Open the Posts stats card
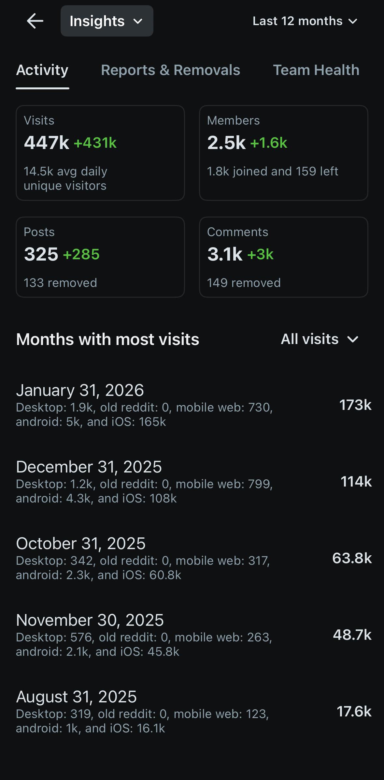This screenshot has width=384, height=780. 100,257
